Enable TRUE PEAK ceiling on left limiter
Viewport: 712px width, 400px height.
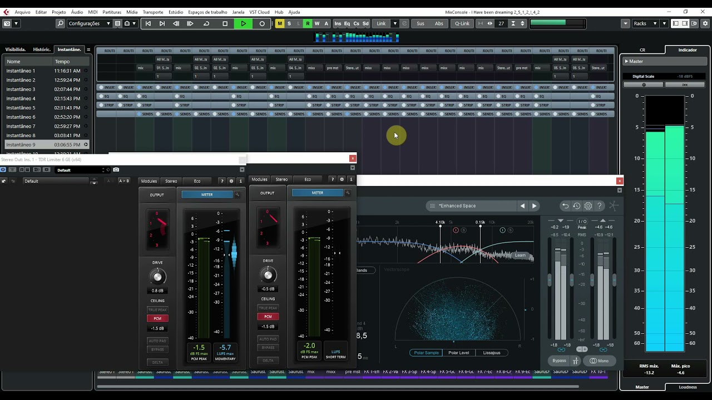(157, 309)
